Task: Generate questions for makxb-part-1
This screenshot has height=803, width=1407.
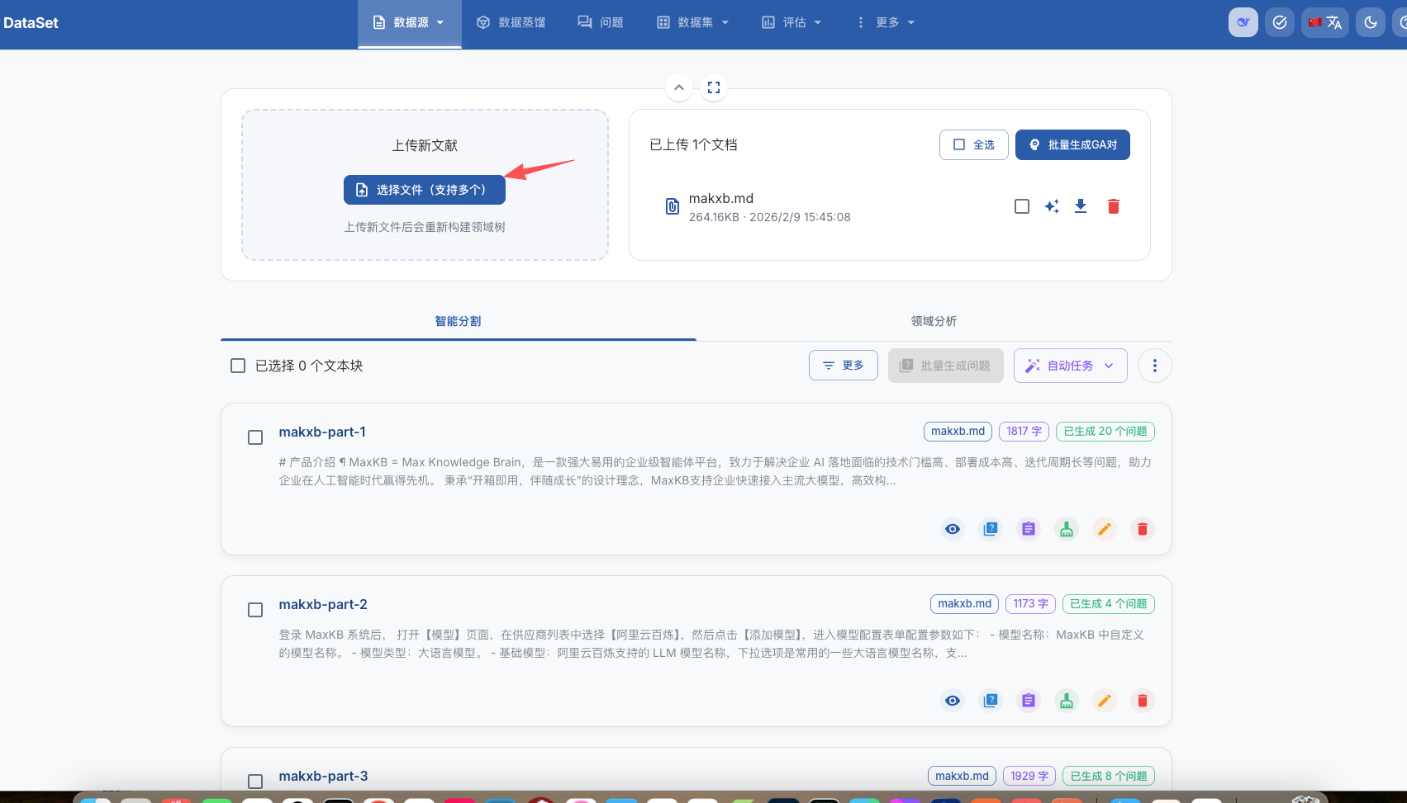Action: (x=991, y=529)
